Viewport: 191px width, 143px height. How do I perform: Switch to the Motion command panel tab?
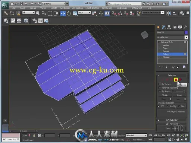click(175, 27)
